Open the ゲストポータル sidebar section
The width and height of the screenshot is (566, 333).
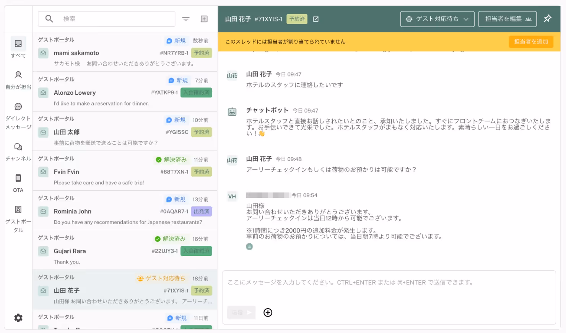pos(18,219)
